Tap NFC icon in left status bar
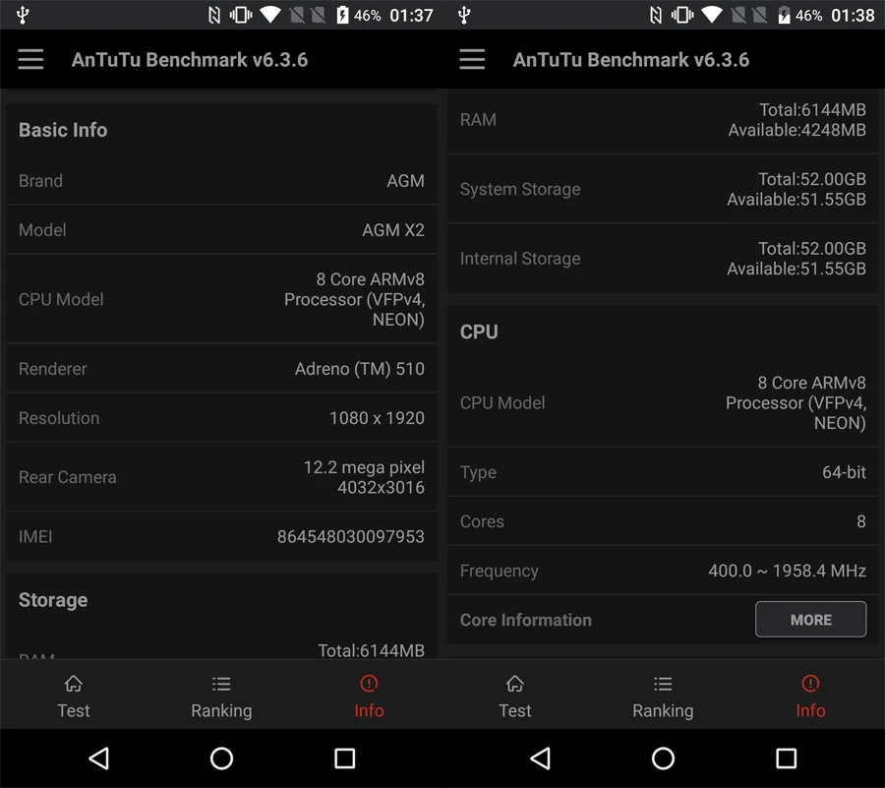This screenshot has width=885, height=788. click(x=214, y=15)
